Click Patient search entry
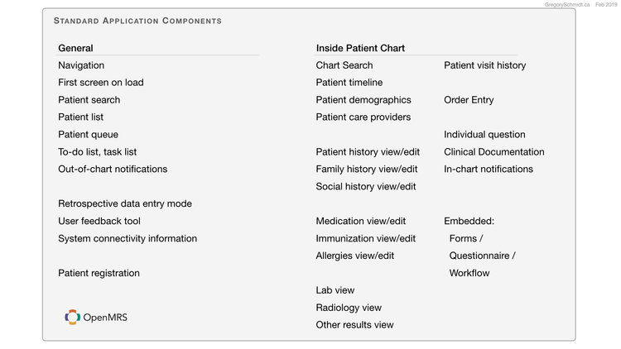 coord(89,100)
